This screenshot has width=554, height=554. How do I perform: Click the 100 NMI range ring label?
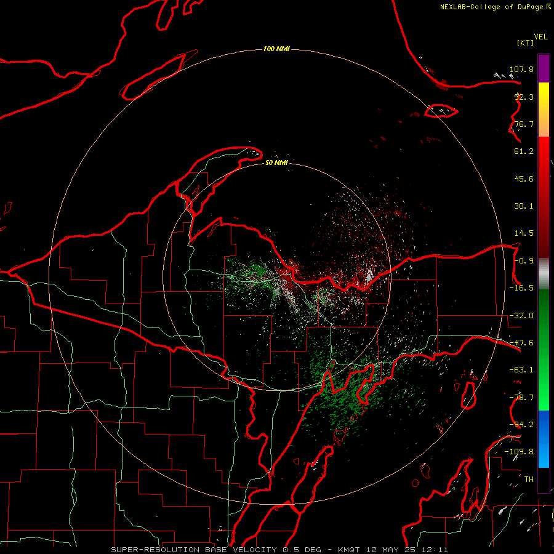[x=276, y=49]
